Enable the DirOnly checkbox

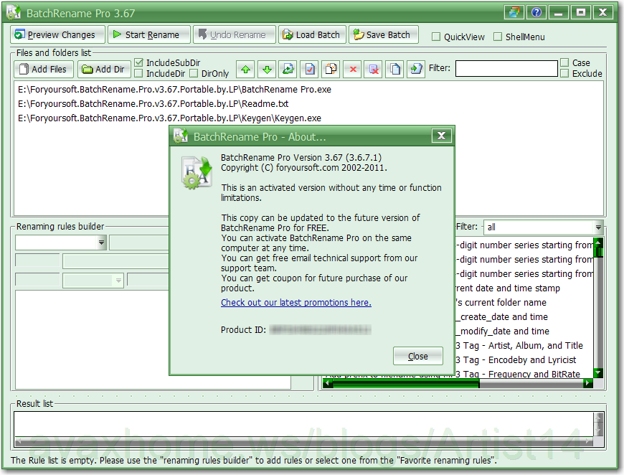click(x=194, y=73)
